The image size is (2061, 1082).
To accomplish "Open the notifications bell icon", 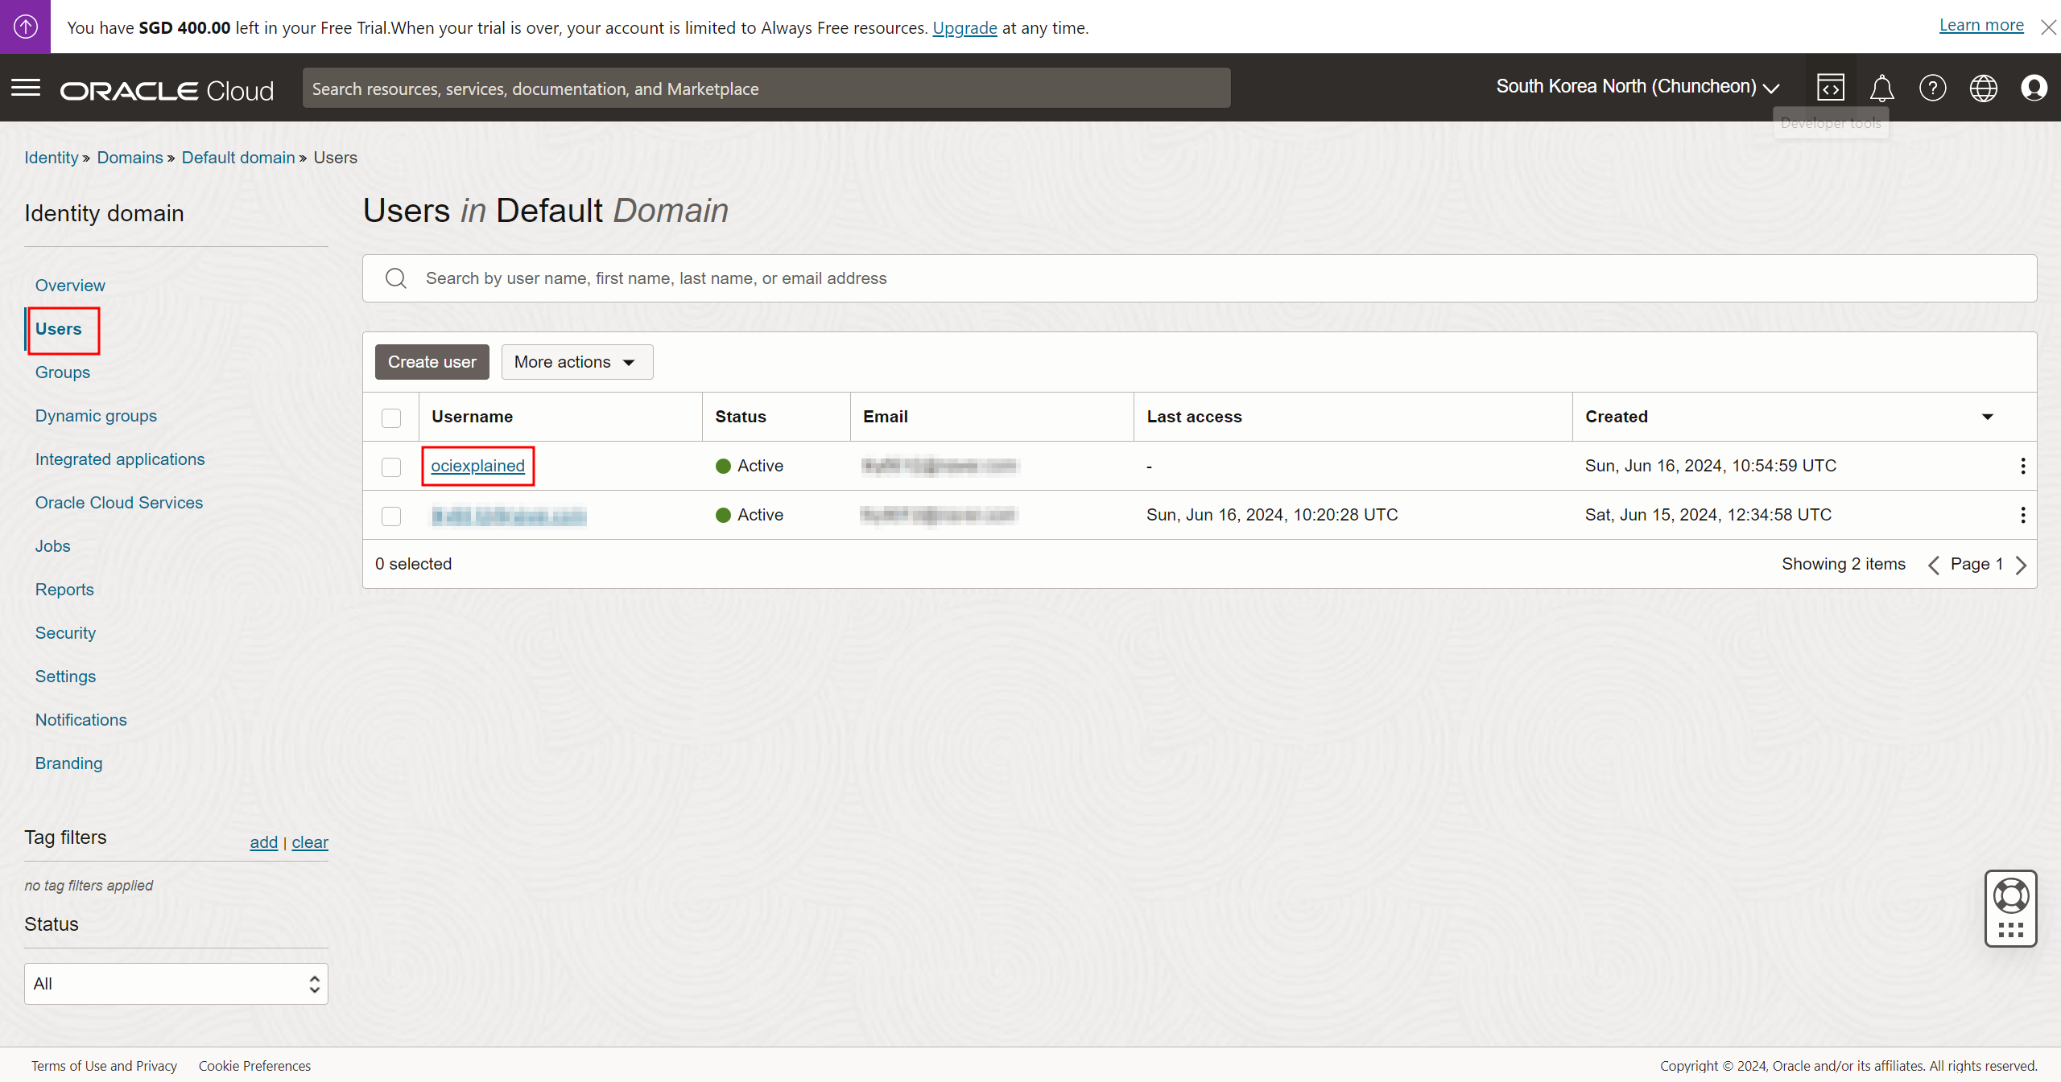I will 1881,88.
